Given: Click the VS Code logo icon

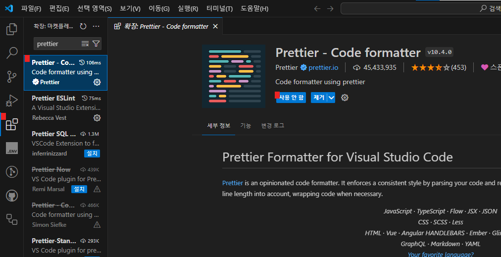Looking at the screenshot, I should click(8, 8).
